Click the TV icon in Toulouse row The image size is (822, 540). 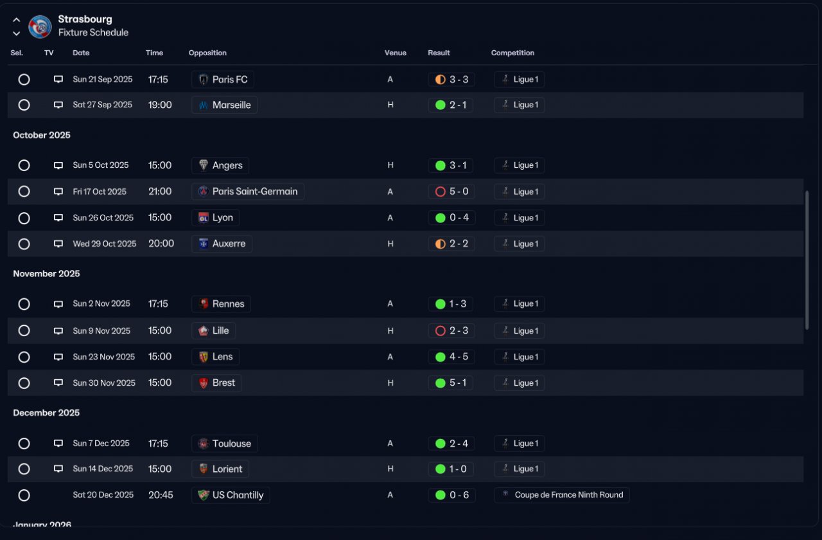point(58,444)
